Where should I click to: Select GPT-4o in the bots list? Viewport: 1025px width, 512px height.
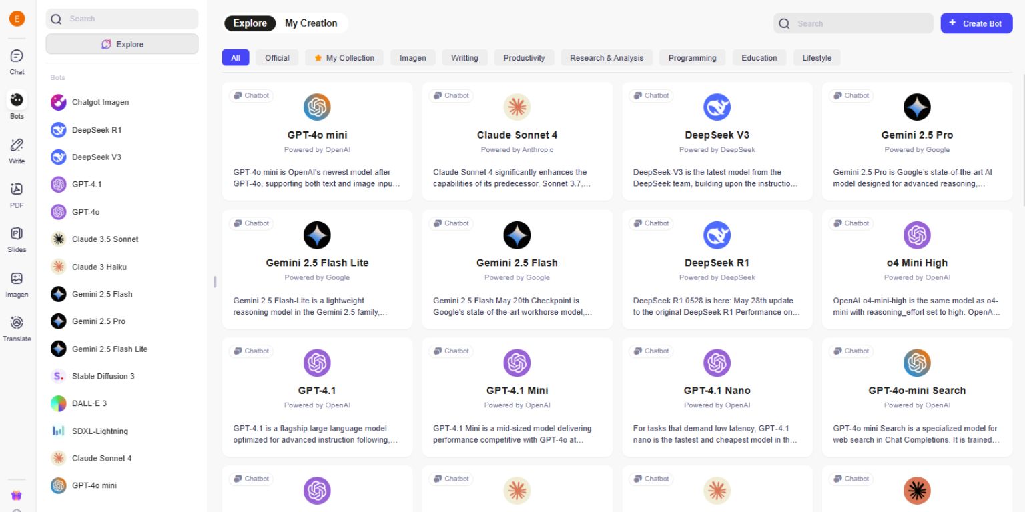(x=122, y=212)
